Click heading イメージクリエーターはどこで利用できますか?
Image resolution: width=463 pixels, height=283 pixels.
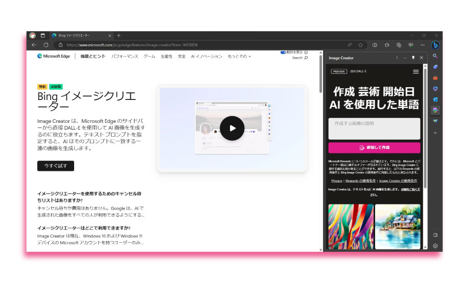point(84,228)
